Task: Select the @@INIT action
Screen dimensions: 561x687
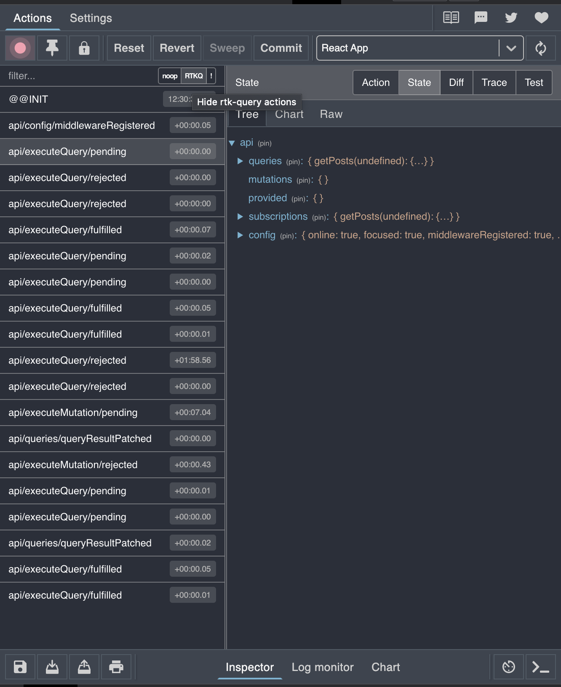Action: click(112, 99)
